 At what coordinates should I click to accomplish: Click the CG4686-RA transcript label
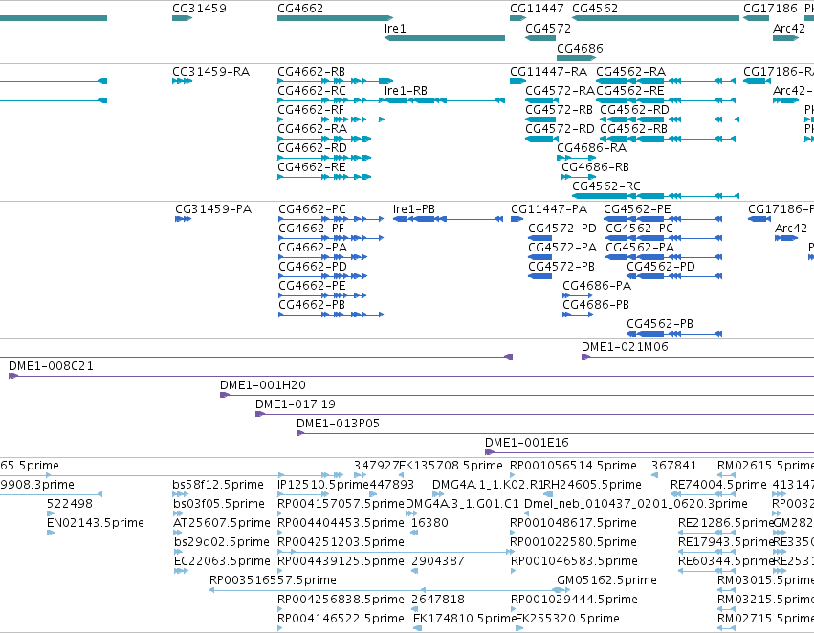(x=592, y=148)
